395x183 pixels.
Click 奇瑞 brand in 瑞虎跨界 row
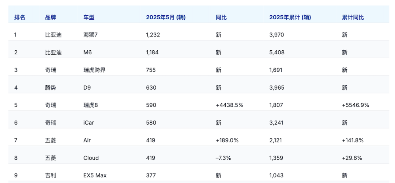click(50, 70)
